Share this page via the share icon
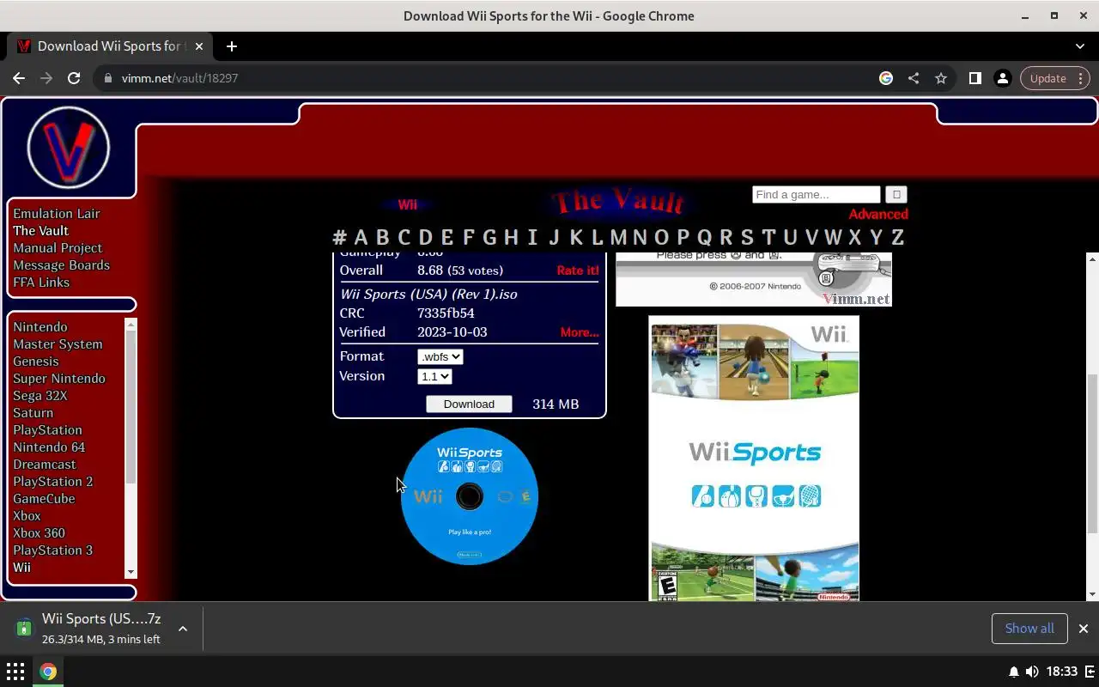 (x=914, y=78)
